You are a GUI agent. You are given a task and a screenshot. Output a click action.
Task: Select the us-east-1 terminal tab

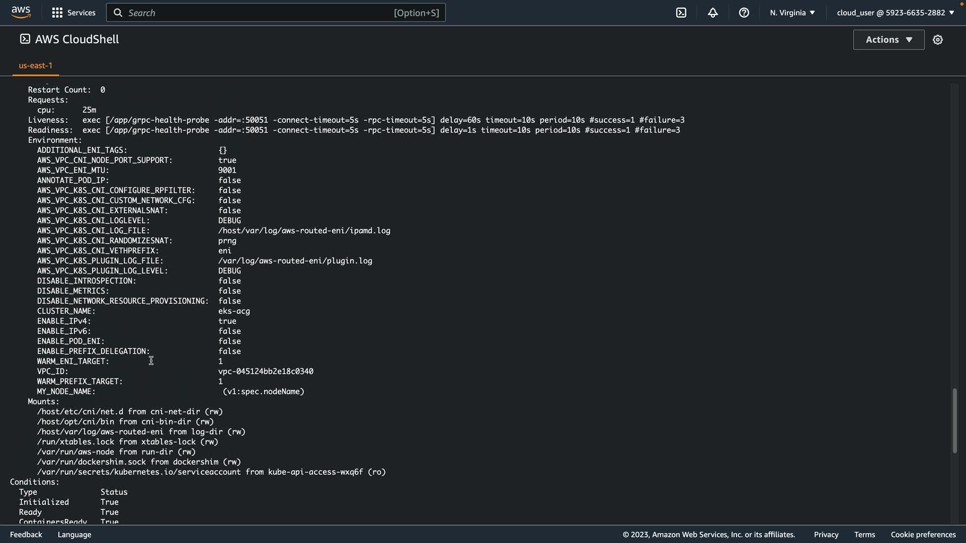[x=35, y=65]
